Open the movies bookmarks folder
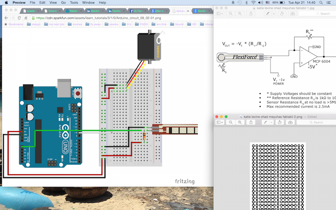336x210 pixels. [x=75, y=24]
